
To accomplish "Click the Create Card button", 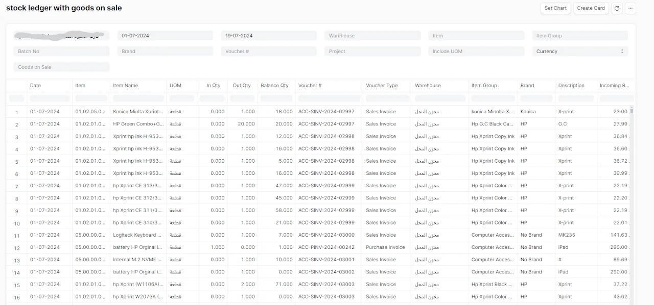I will 591,8.
